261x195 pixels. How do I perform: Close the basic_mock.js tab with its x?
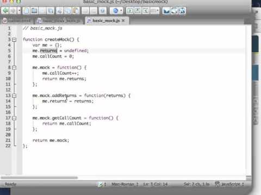point(123,21)
